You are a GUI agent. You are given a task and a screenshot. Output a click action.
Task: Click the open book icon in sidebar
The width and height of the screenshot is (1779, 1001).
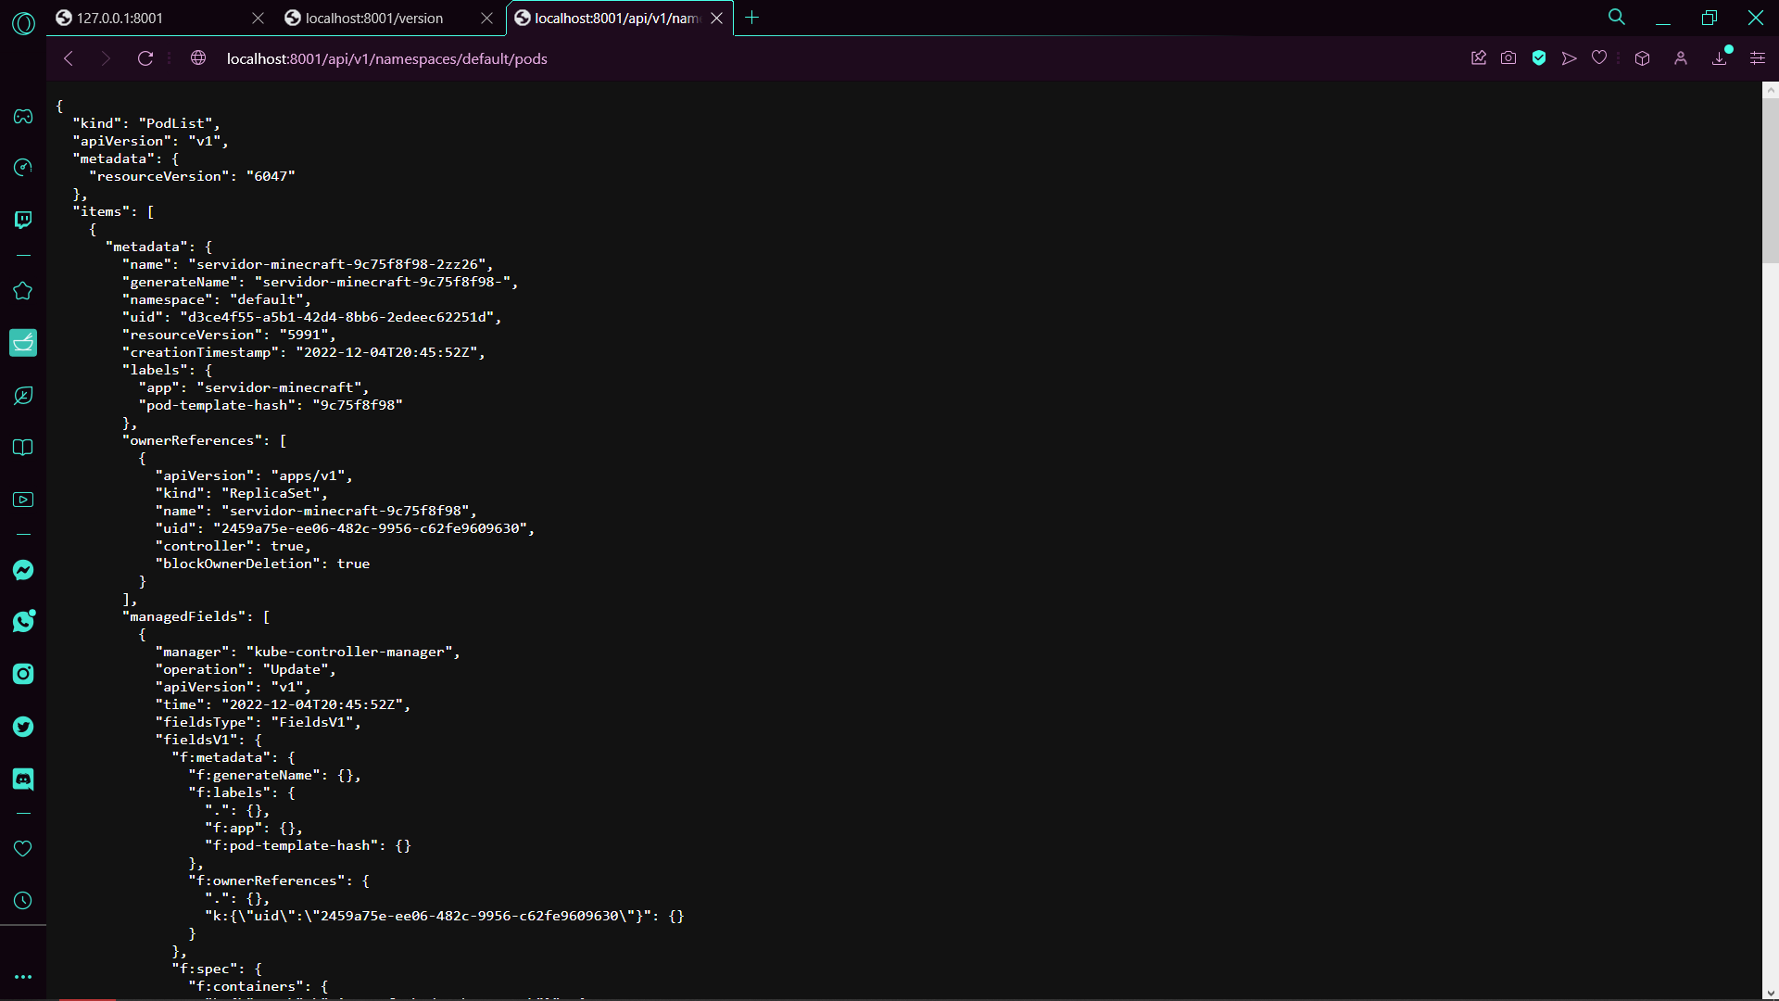pos(23,448)
